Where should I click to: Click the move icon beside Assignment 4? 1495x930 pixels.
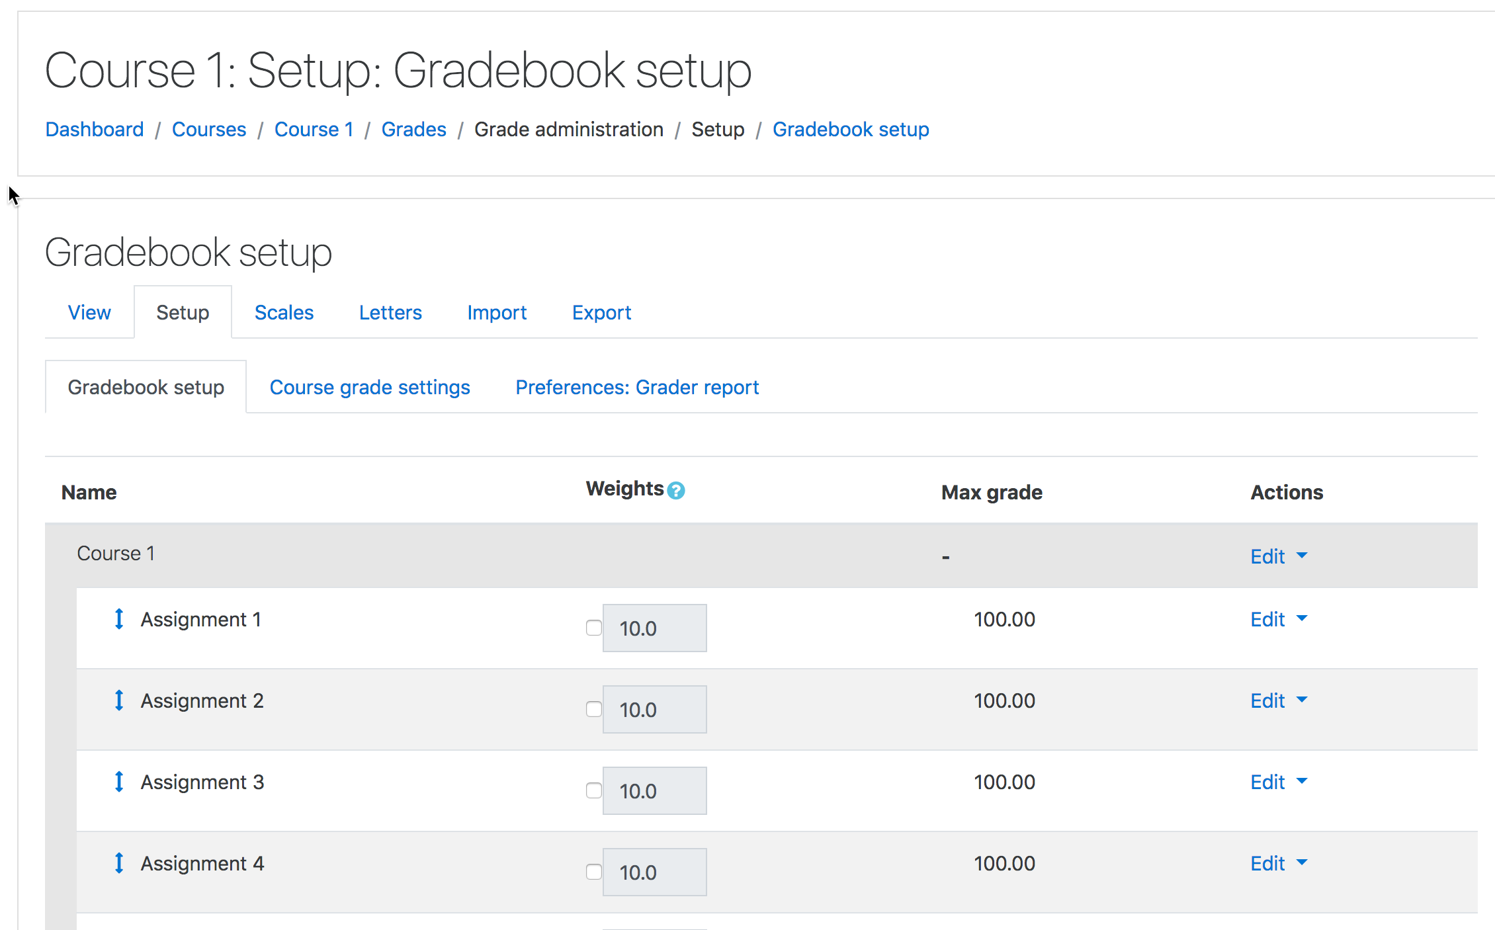tap(119, 863)
